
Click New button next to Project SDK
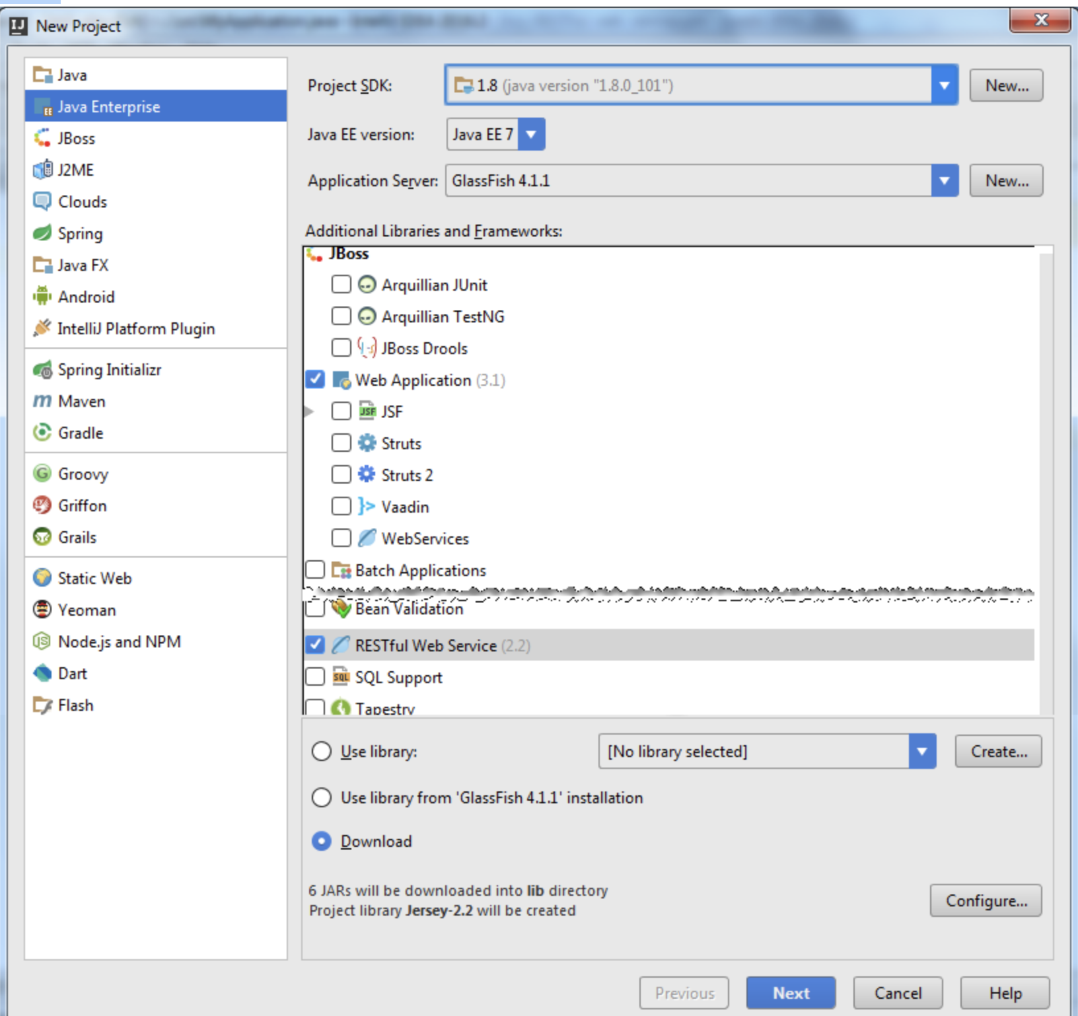click(1007, 85)
